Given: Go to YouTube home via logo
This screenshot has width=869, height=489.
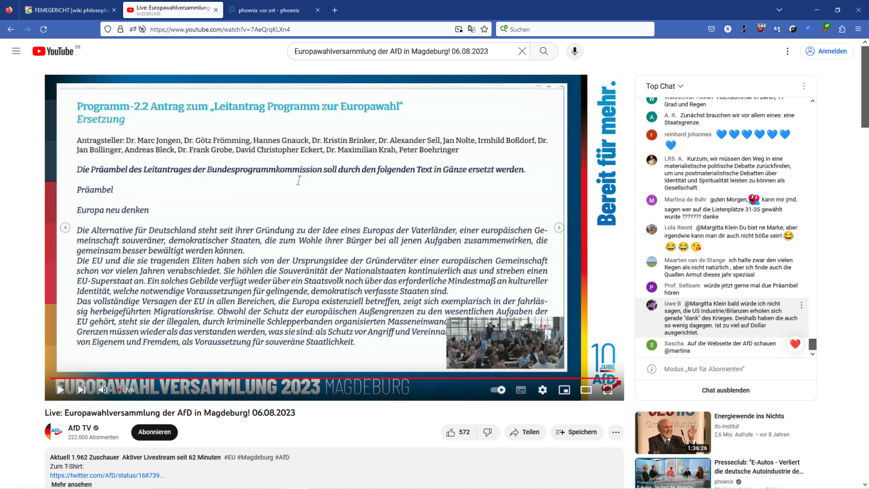Looking at the screenshot, I should [53, 51].
